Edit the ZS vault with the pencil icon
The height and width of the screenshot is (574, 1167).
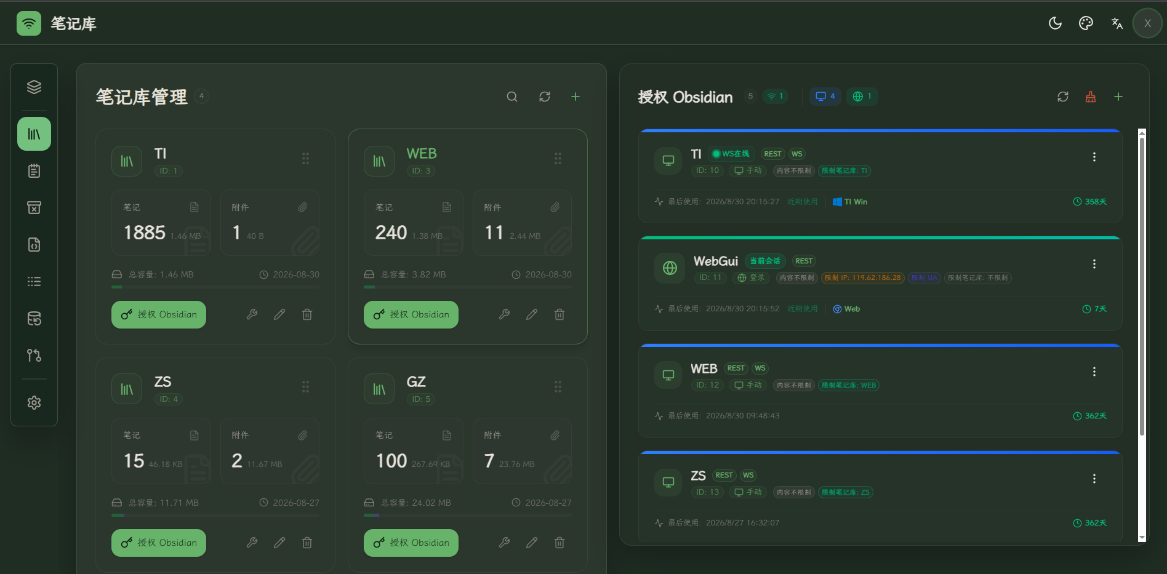tap(279, 543)
